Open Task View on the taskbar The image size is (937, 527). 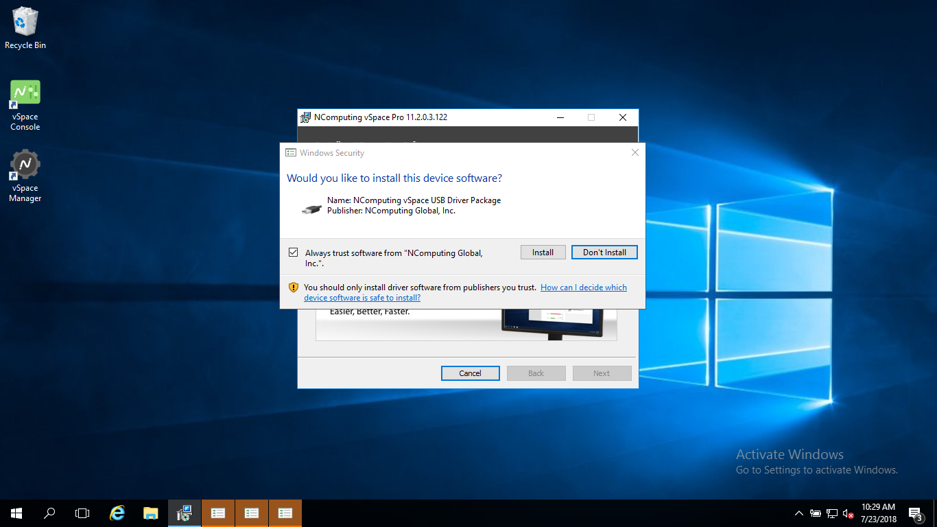click(82, 513)
